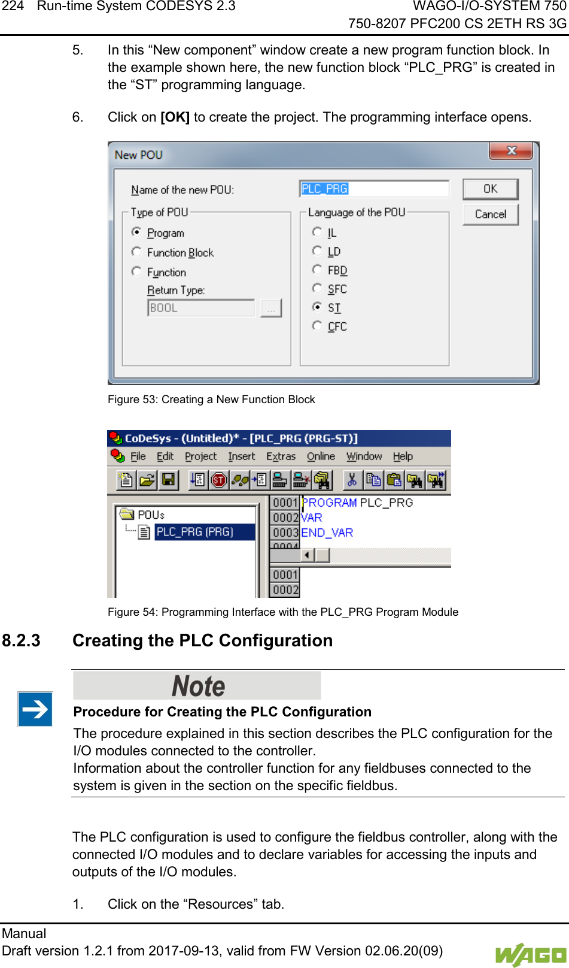The image size is (569, 968).
Task: Select the Program POU type radio
Action: coord(137,232)
